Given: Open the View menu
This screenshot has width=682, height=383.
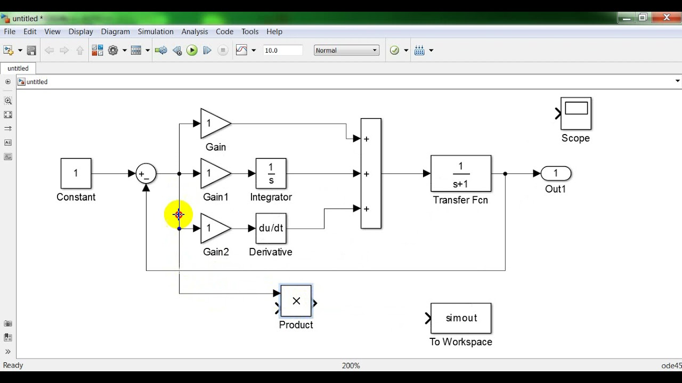Looking at the screenshot, I should (x=52, y=32).
